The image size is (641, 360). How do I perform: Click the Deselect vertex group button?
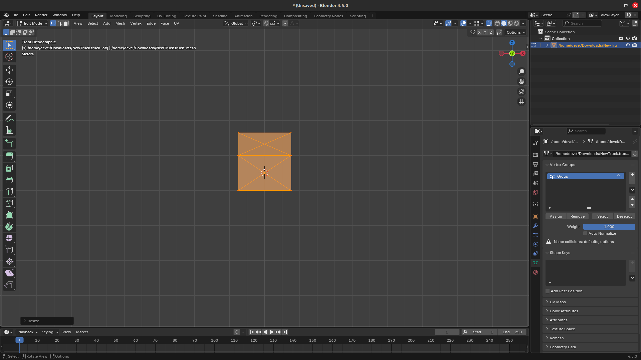pos(624,216)
